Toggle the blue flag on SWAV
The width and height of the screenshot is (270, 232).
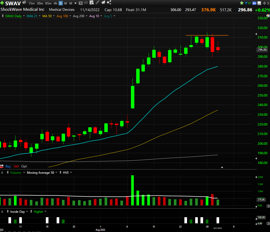click(246, 3)
